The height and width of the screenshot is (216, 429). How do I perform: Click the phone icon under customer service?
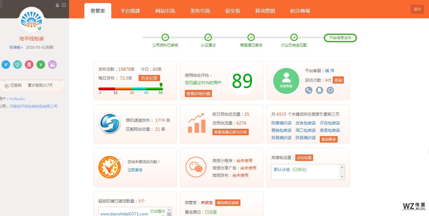coord(309,90)
